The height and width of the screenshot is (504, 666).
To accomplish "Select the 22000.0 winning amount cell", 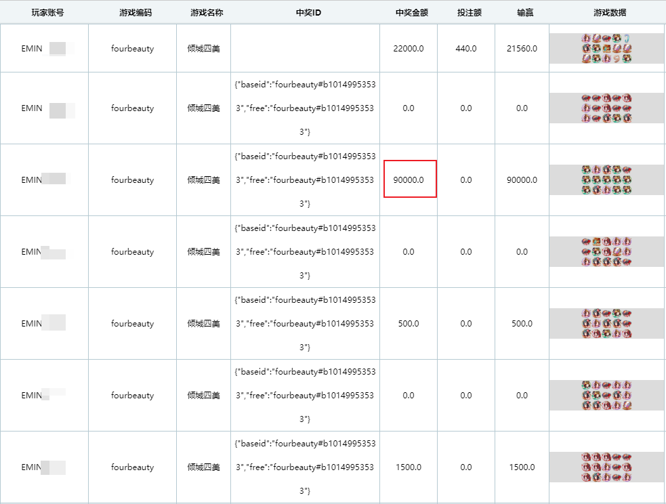I will [x=409, y=49].
